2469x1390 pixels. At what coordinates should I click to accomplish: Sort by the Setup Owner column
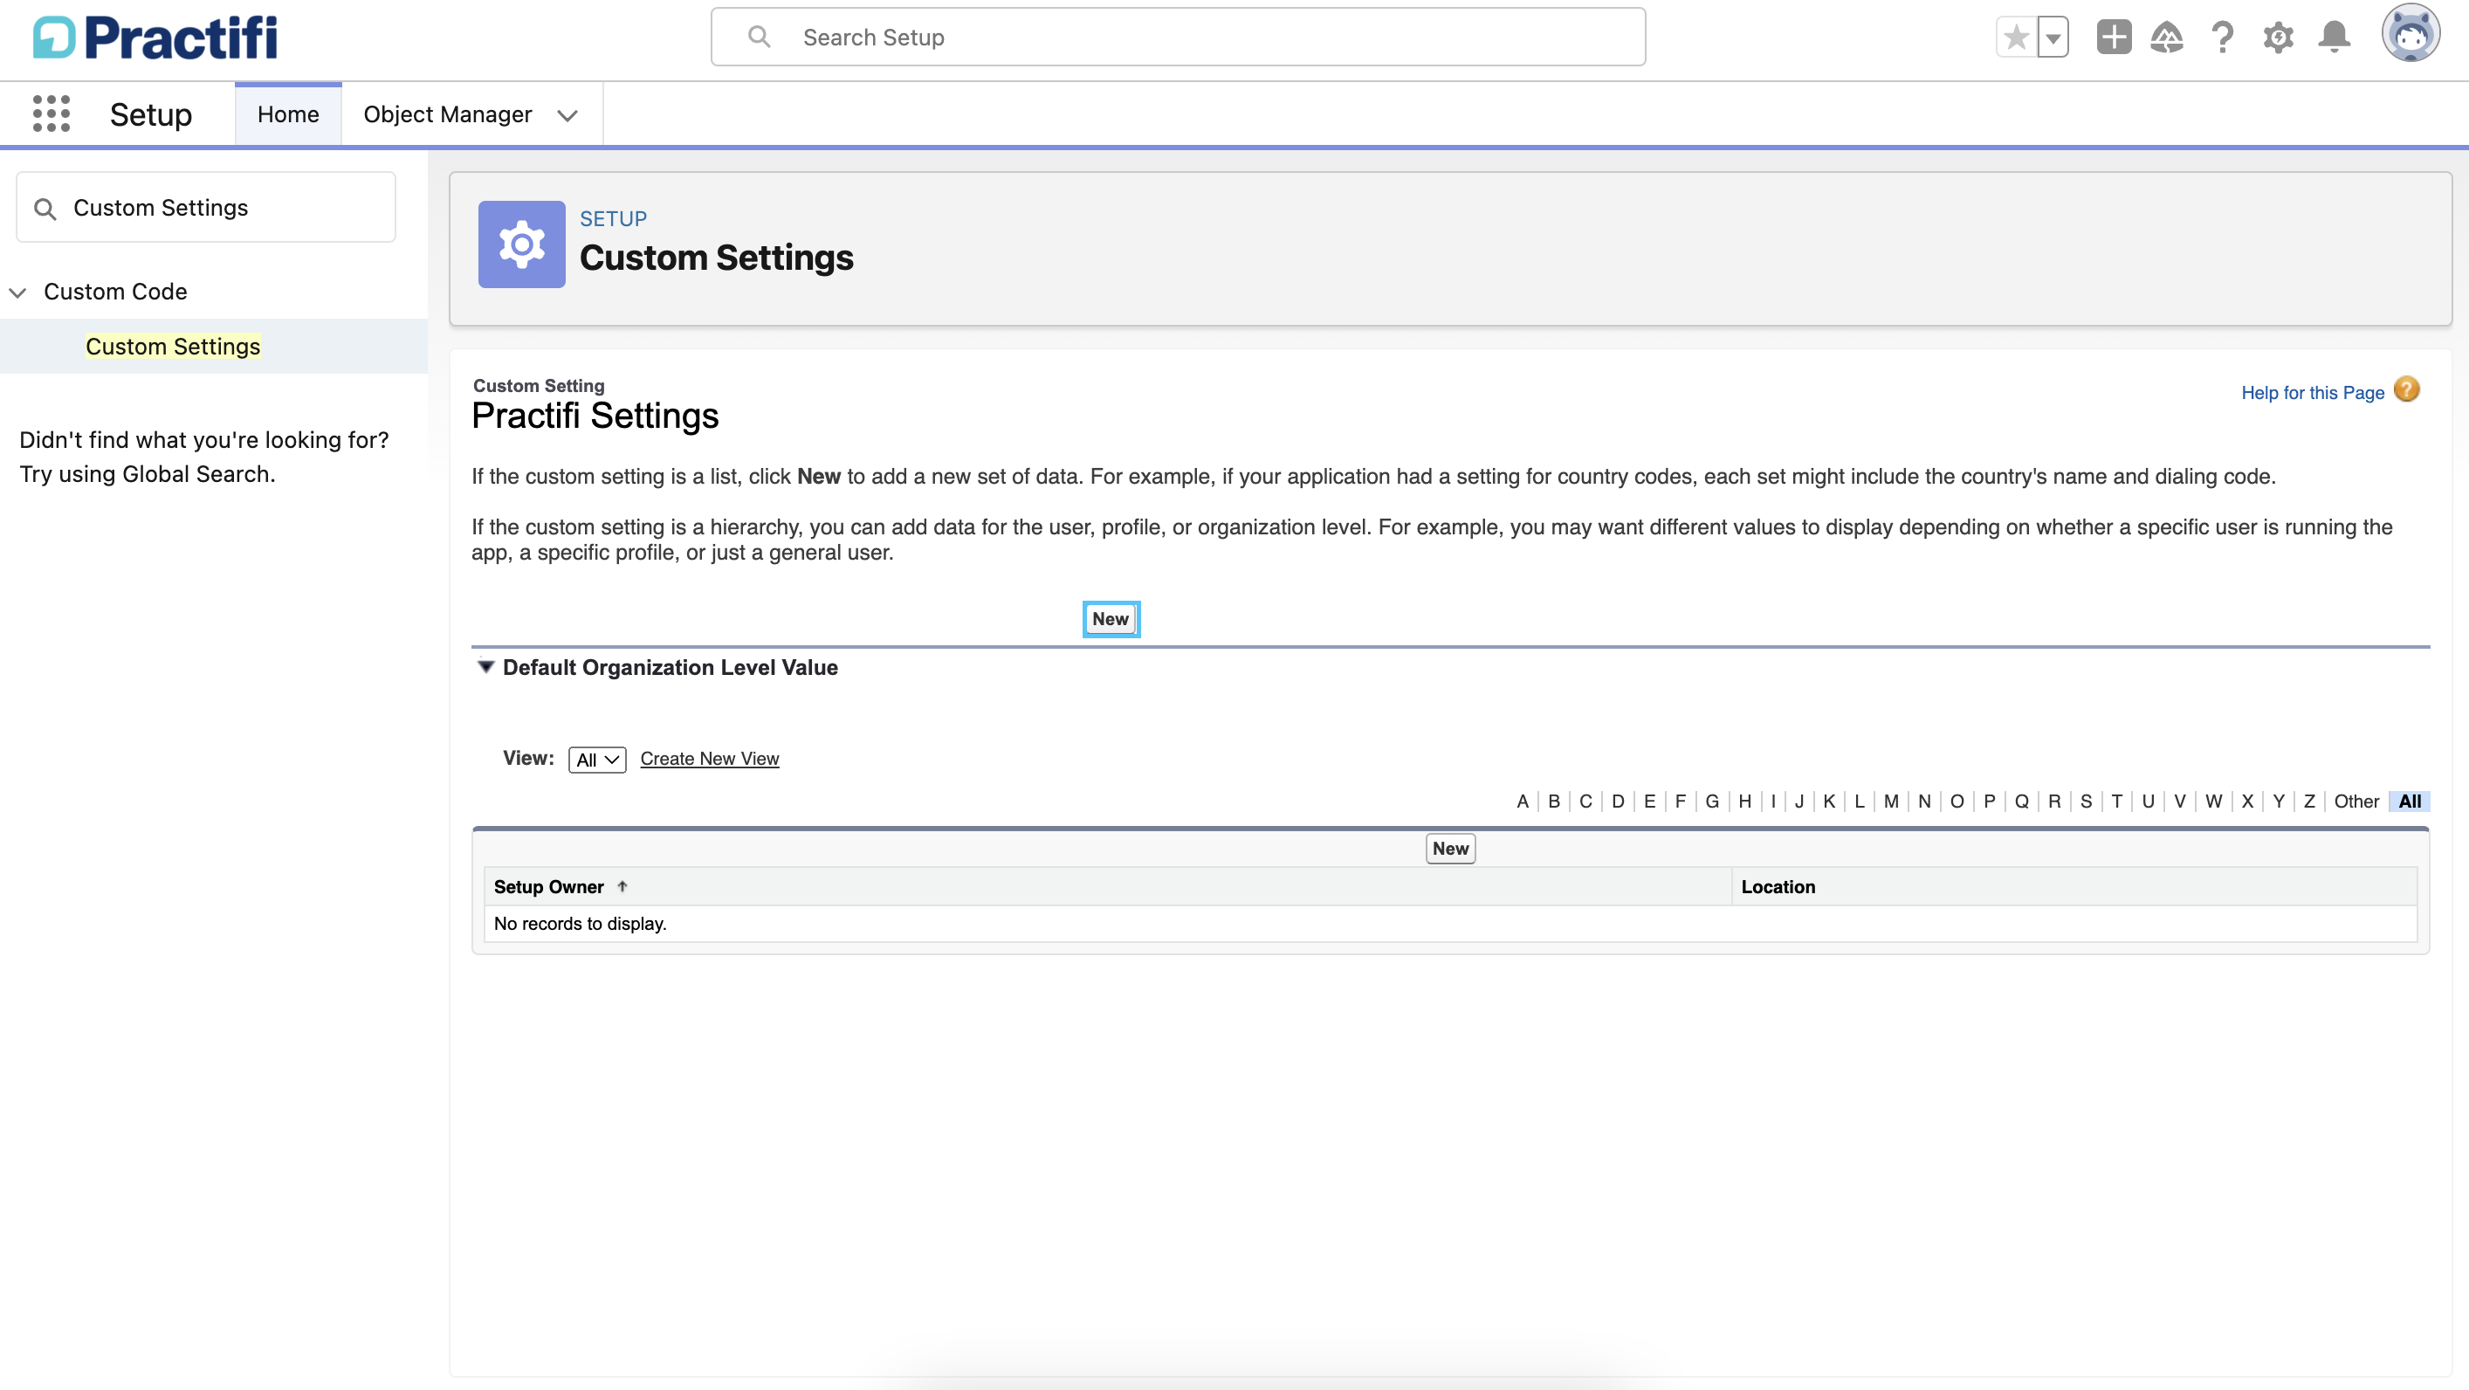pos(548,887)
